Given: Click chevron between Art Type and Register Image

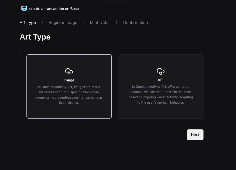Looking at the screenshot, I should (42, 23).
